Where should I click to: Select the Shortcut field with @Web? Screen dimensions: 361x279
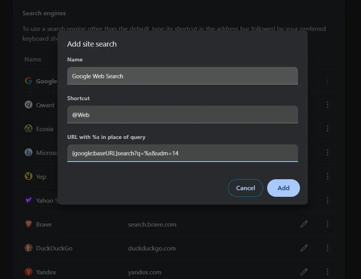[183, 115]
